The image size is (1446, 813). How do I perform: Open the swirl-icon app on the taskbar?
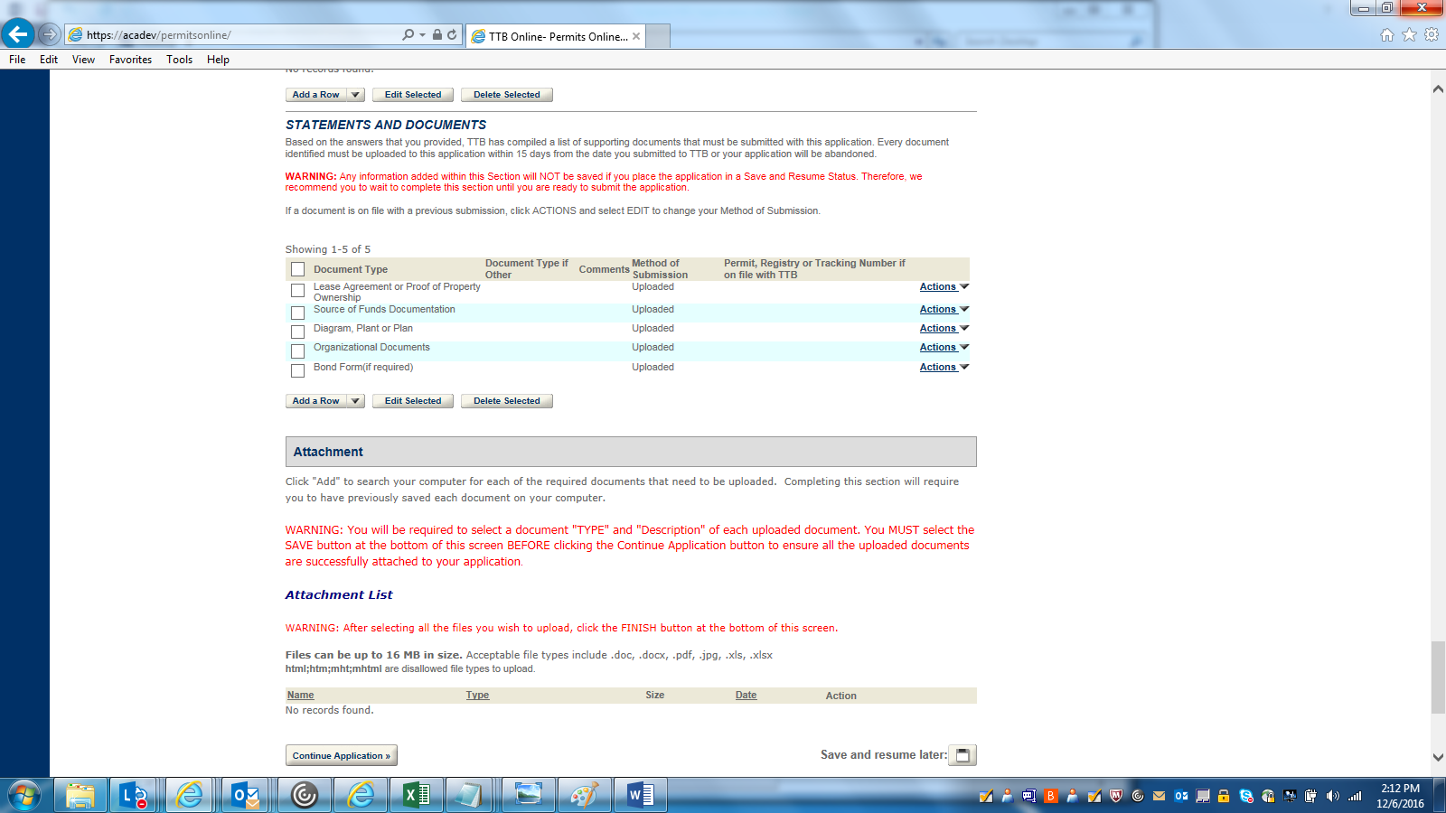coord(305,795)
